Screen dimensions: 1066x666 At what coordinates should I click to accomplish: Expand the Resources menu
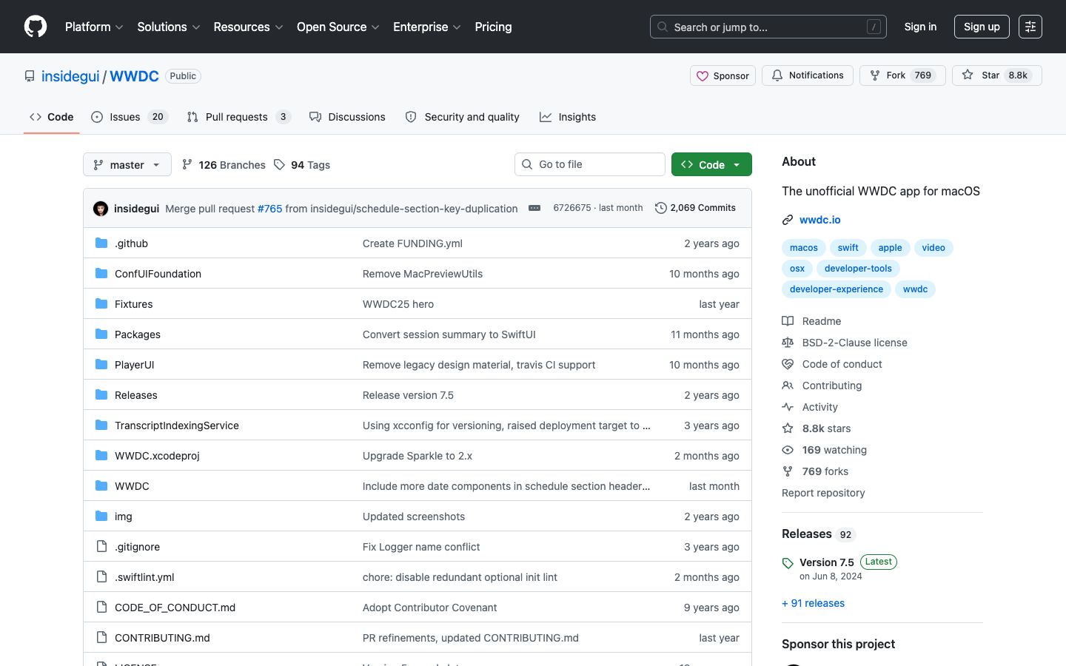[x=248, y=27]
